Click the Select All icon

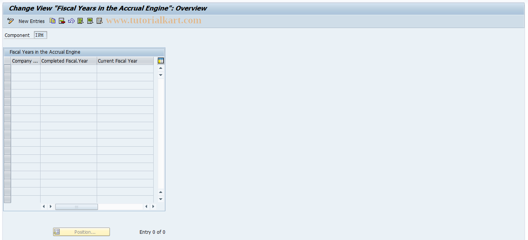[80, 21]
